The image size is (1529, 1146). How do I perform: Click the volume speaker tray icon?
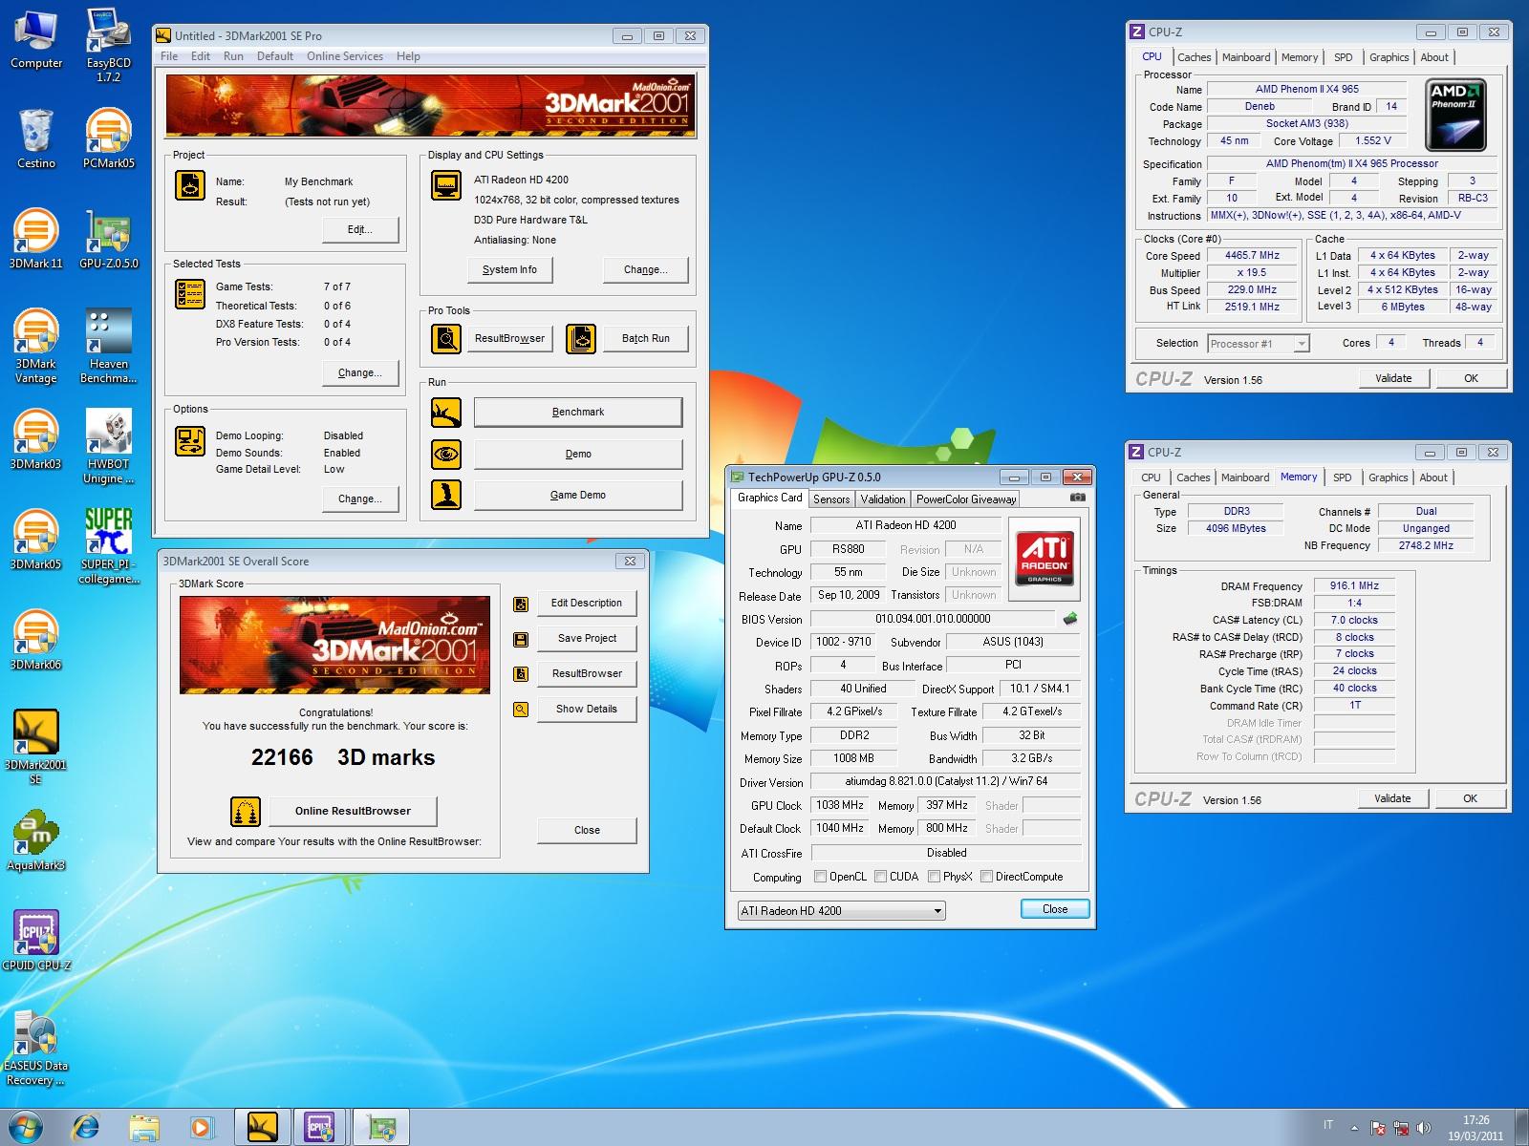point(1423,1128)
